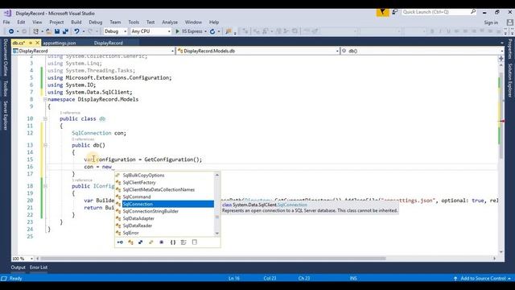Image resolution: width=515 pixels, height=290 pixels.
Task: Toggle IntelliSense snippets filter icon
Action: pos(195,242)
